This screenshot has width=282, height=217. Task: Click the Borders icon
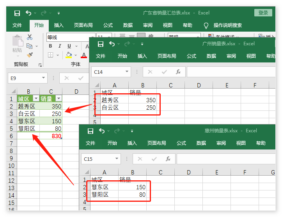[x=51, y=55]
